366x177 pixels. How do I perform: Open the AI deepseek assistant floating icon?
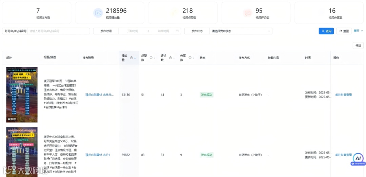[x=358, y=159]
